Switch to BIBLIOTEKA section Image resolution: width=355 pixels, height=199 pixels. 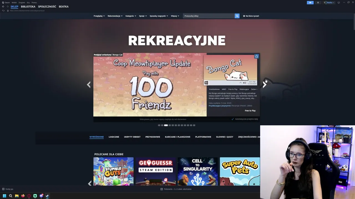coord(28,7)
